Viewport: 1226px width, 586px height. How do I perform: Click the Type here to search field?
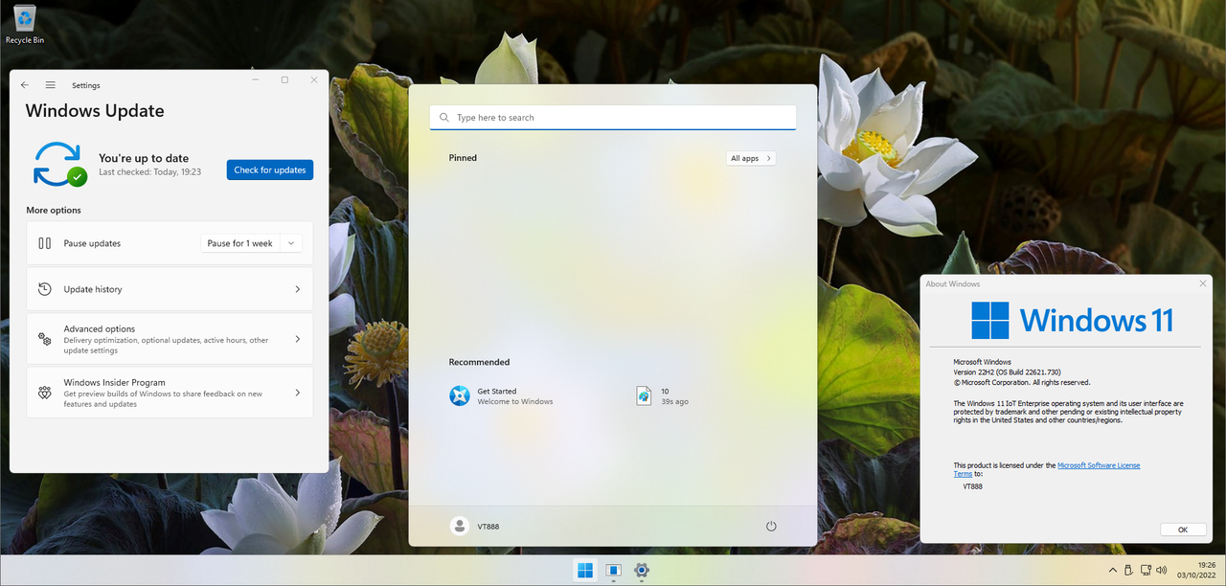click(613, 118)
